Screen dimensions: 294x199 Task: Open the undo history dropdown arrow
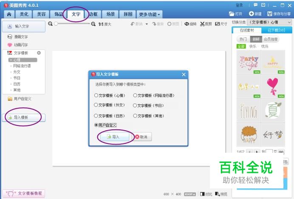coord(147,24)
